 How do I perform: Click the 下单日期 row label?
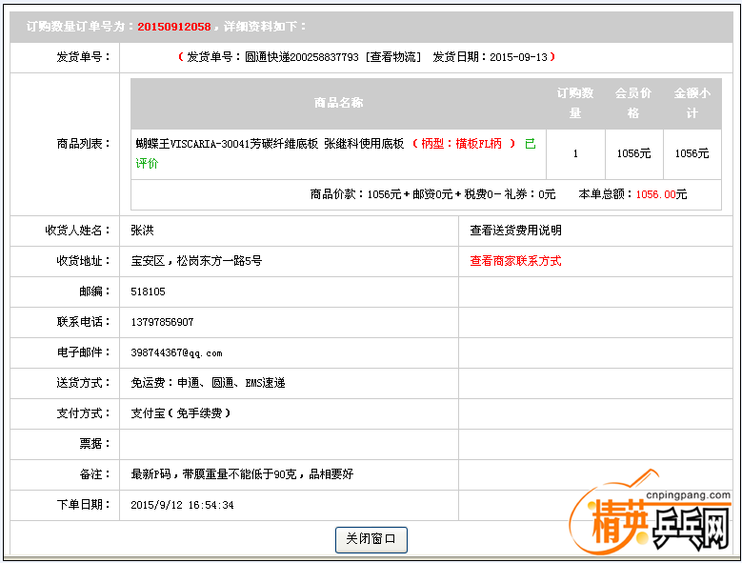pos(83,505)
